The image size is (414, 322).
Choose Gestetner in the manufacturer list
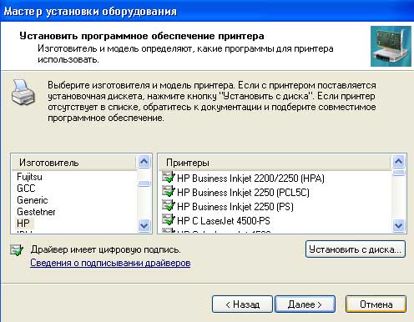[36, 212]
